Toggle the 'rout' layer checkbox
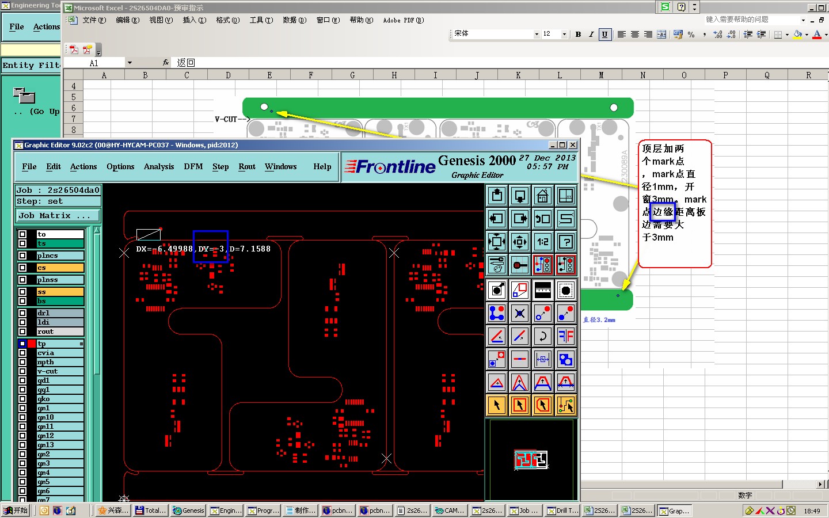Viewport: 829px width, 518px height. click(22, 332)
